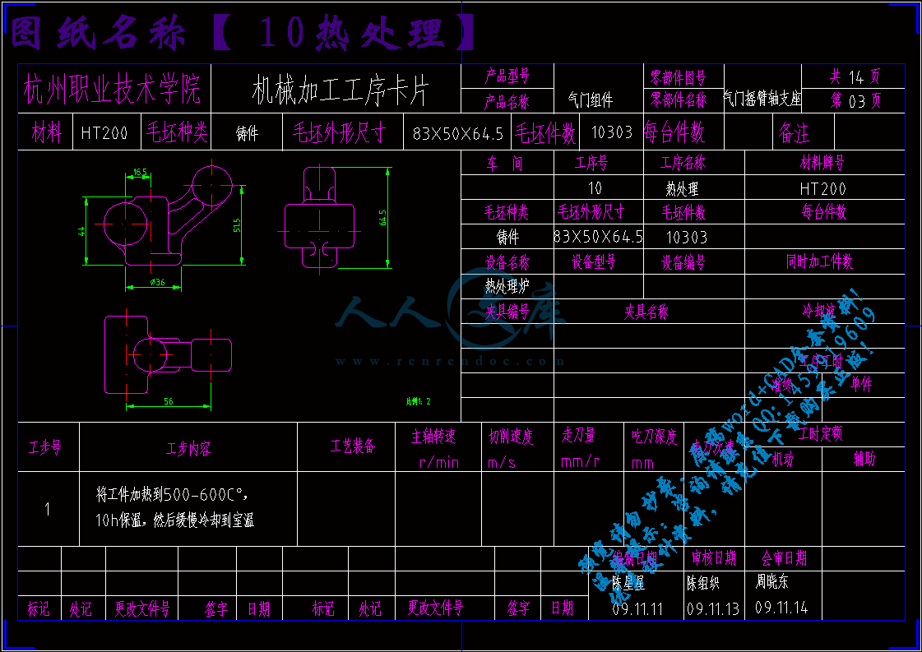The height and width of the screenshot is (652, 922).
Task: Click the reviewer name '陈组织'
Action: pyautogui.click(x=702, y=583)
